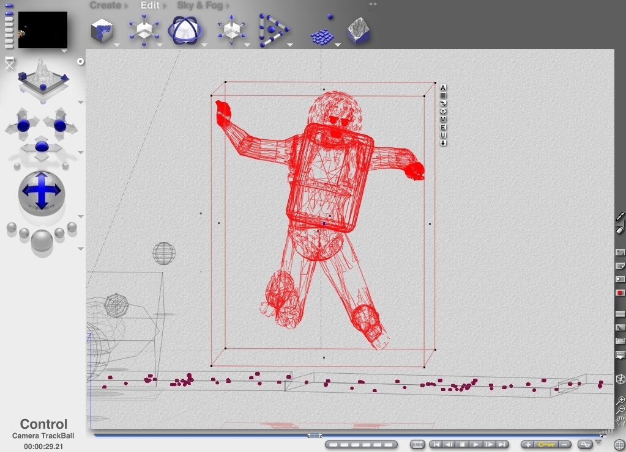Click the M material button beside the selection
Image resolution: width=626 pixels, height=452 pixels.
pyautogui.click(x=443, y=120)
